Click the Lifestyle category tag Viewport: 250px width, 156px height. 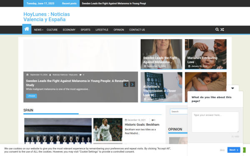click(x=31, y=96)
